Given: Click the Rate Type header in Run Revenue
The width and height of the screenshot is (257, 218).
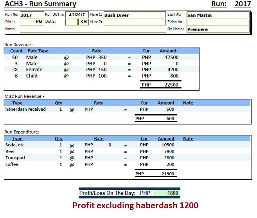Looking at the screenshot, I should 38,51.
